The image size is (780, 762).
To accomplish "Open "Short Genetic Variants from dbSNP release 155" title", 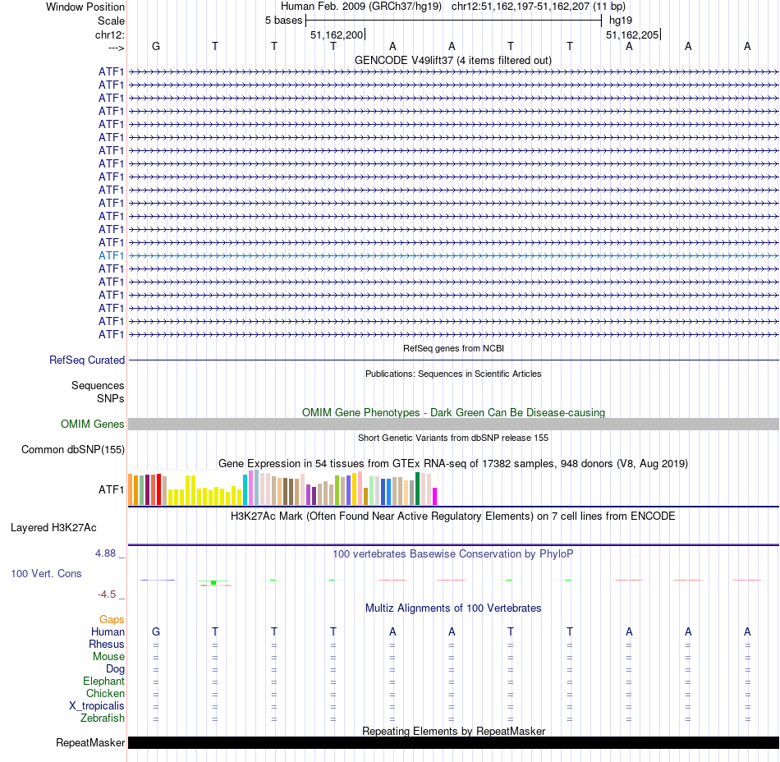I will [453, 438].
